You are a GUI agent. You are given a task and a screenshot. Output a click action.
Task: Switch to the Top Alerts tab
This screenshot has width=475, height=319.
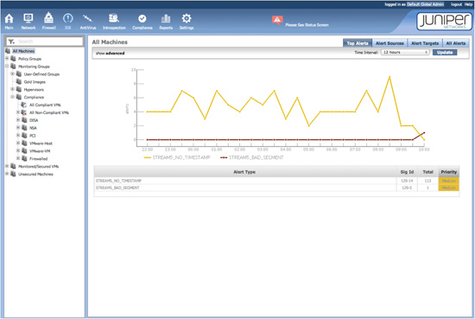(358, 43)
